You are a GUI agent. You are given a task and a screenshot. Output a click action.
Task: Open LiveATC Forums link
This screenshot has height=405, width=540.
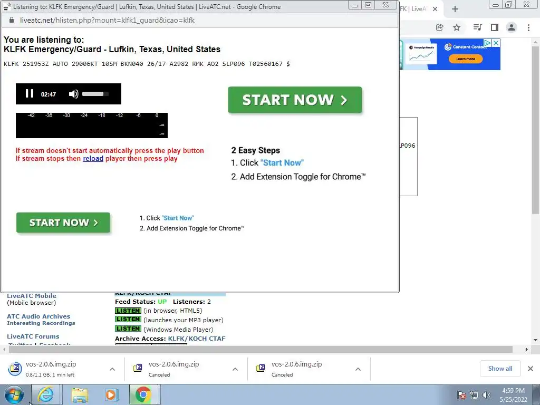click(33, 336)
